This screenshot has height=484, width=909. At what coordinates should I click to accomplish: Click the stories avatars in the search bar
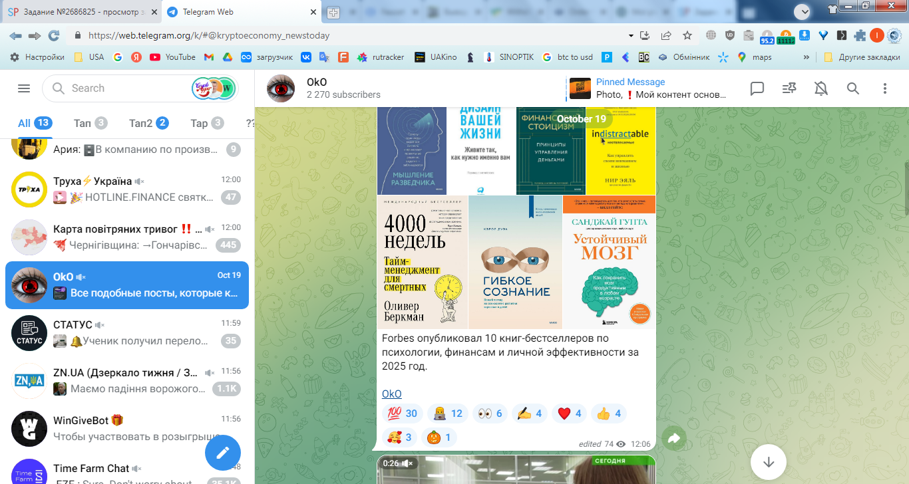click(214, 88)
